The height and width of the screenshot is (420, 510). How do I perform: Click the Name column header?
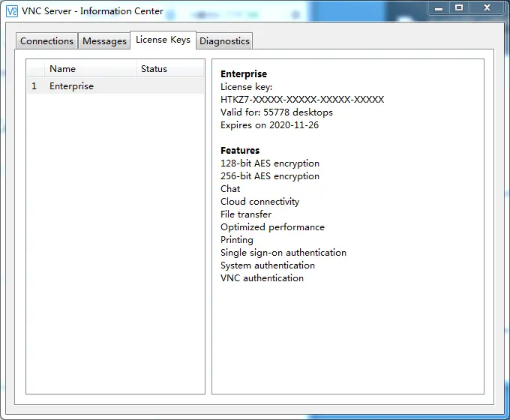click(x=91, y=69)
